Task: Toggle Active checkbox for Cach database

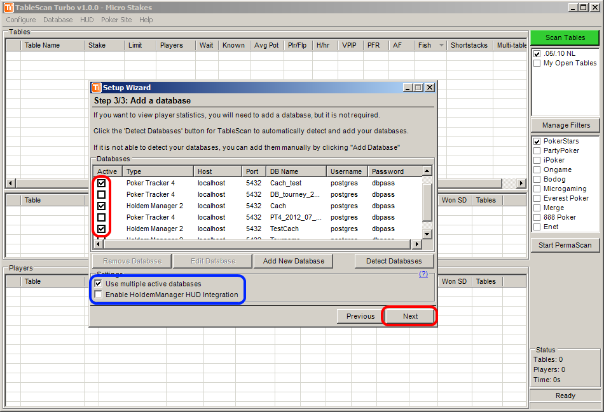Action: coord(101,206)
